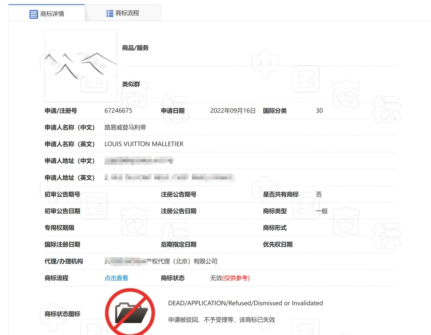431x335 pixels.
Task: Click the 代理/办理机构 label
Action: tap(64, 261)
